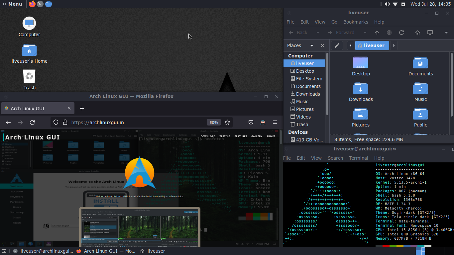Open the FEATURES link on the webpage
The image size is (454, 255).
tap(241, 136)
